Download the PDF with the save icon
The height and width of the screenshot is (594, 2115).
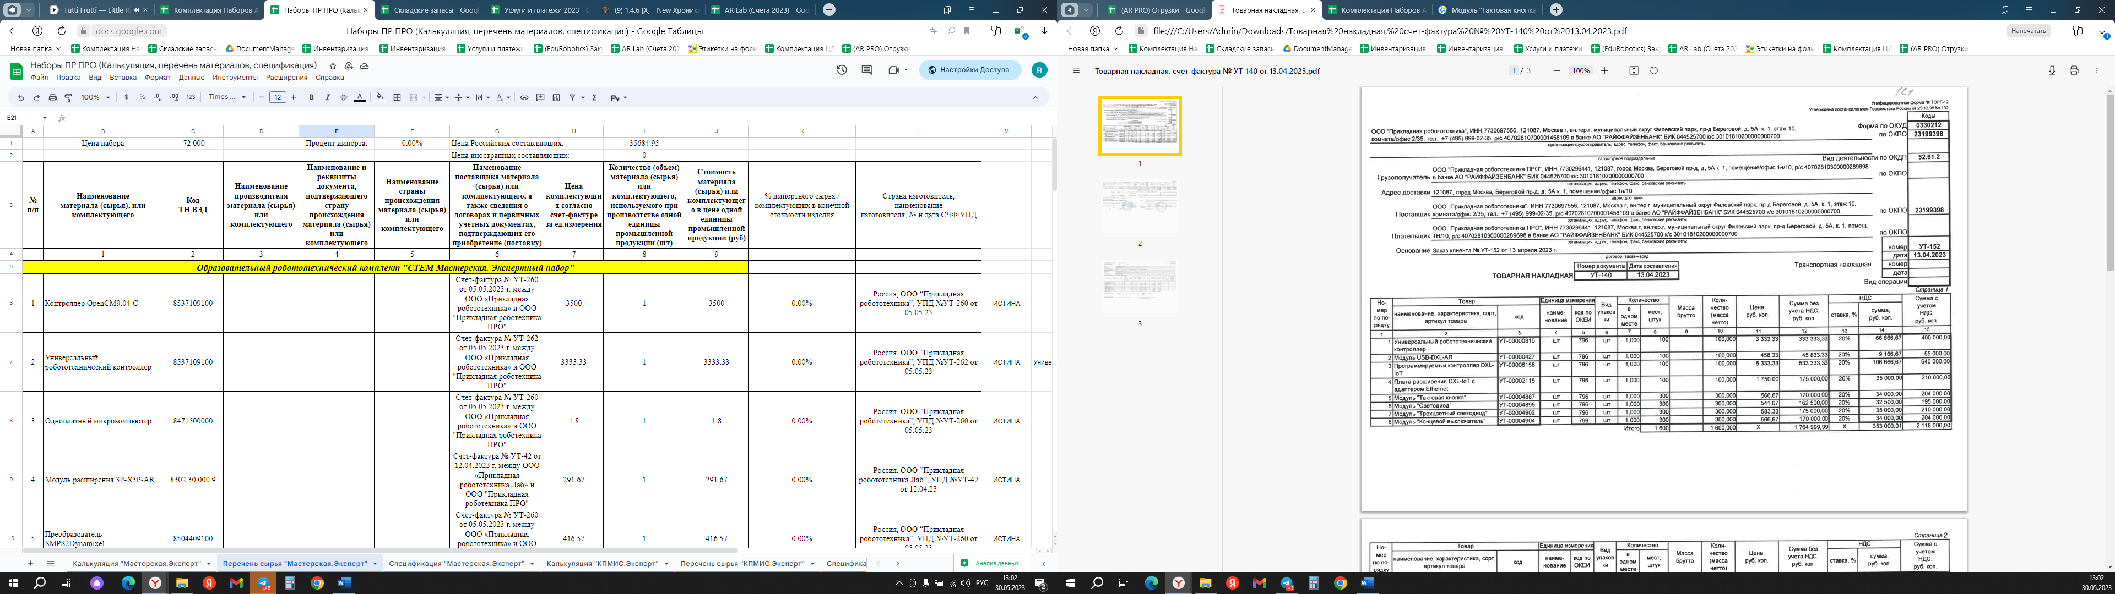point(2052,71)
